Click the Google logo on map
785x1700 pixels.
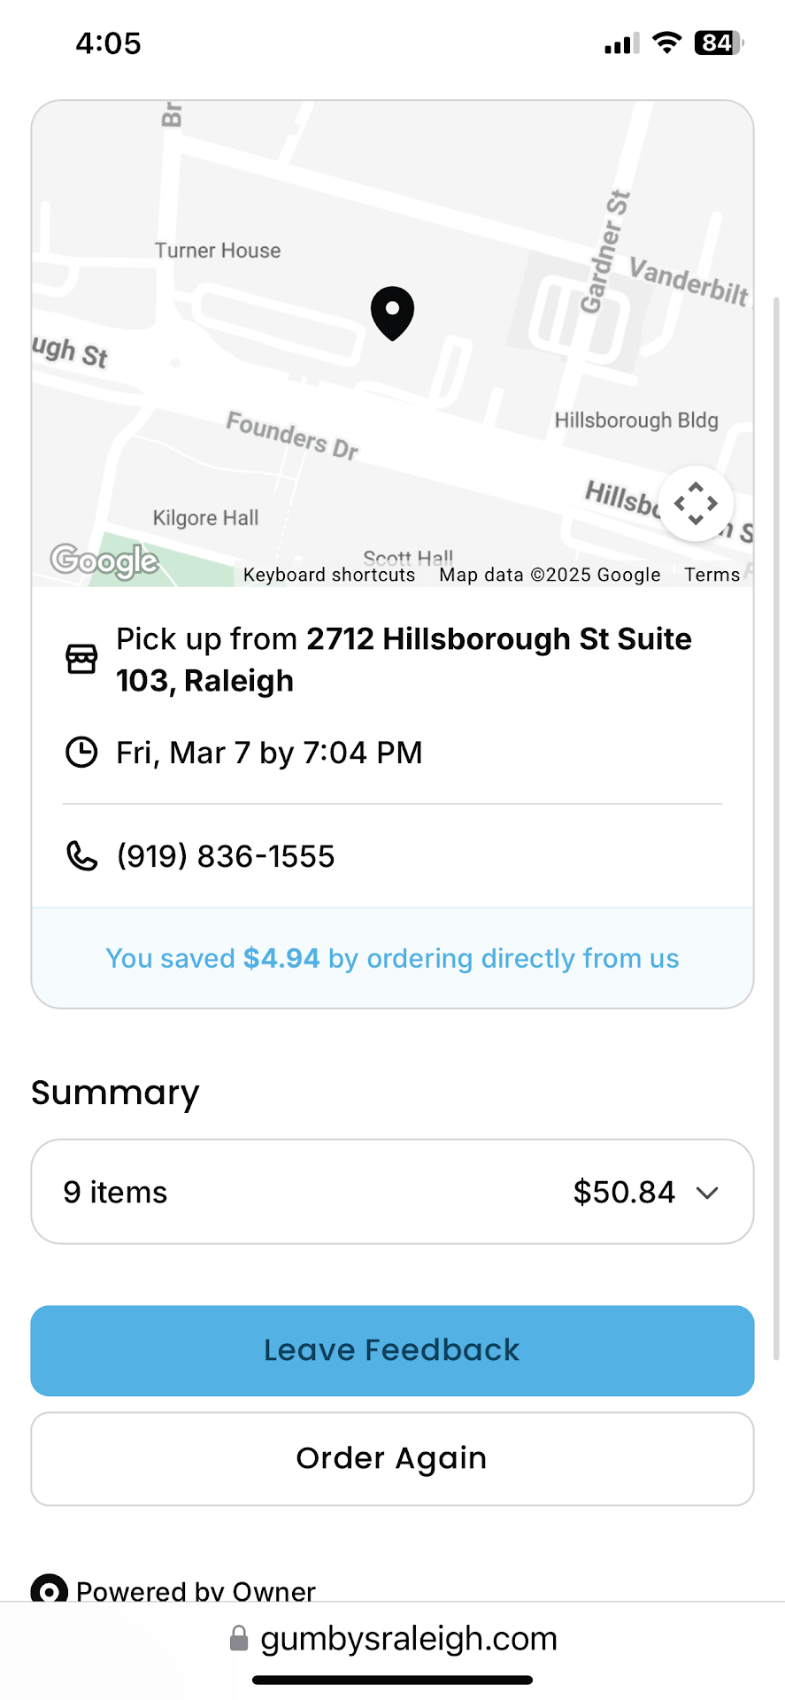pyautogui.click(x=104, y=560)
